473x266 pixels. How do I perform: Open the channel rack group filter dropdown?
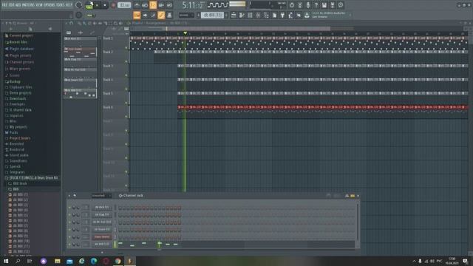101,196
